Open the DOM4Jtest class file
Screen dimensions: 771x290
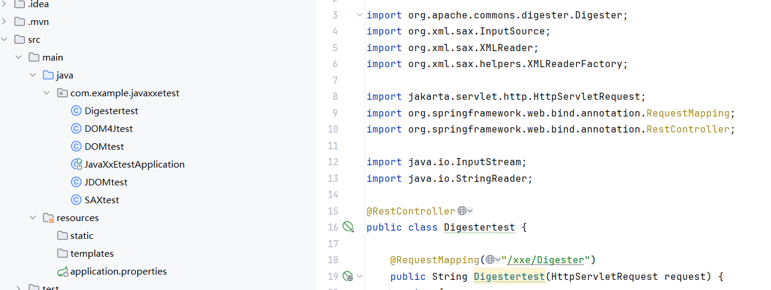tap(108, 128)
